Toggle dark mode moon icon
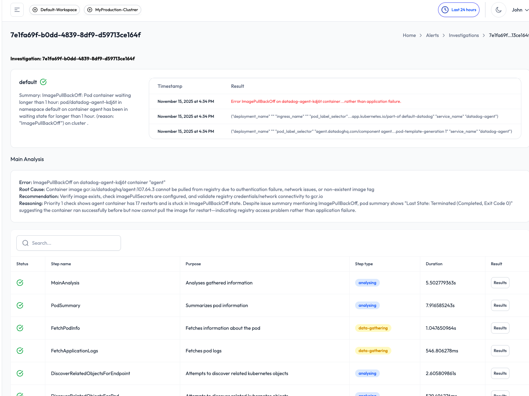 (x=498, y=10)
